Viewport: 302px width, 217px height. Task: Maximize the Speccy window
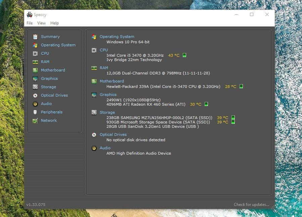click(252, 14)
